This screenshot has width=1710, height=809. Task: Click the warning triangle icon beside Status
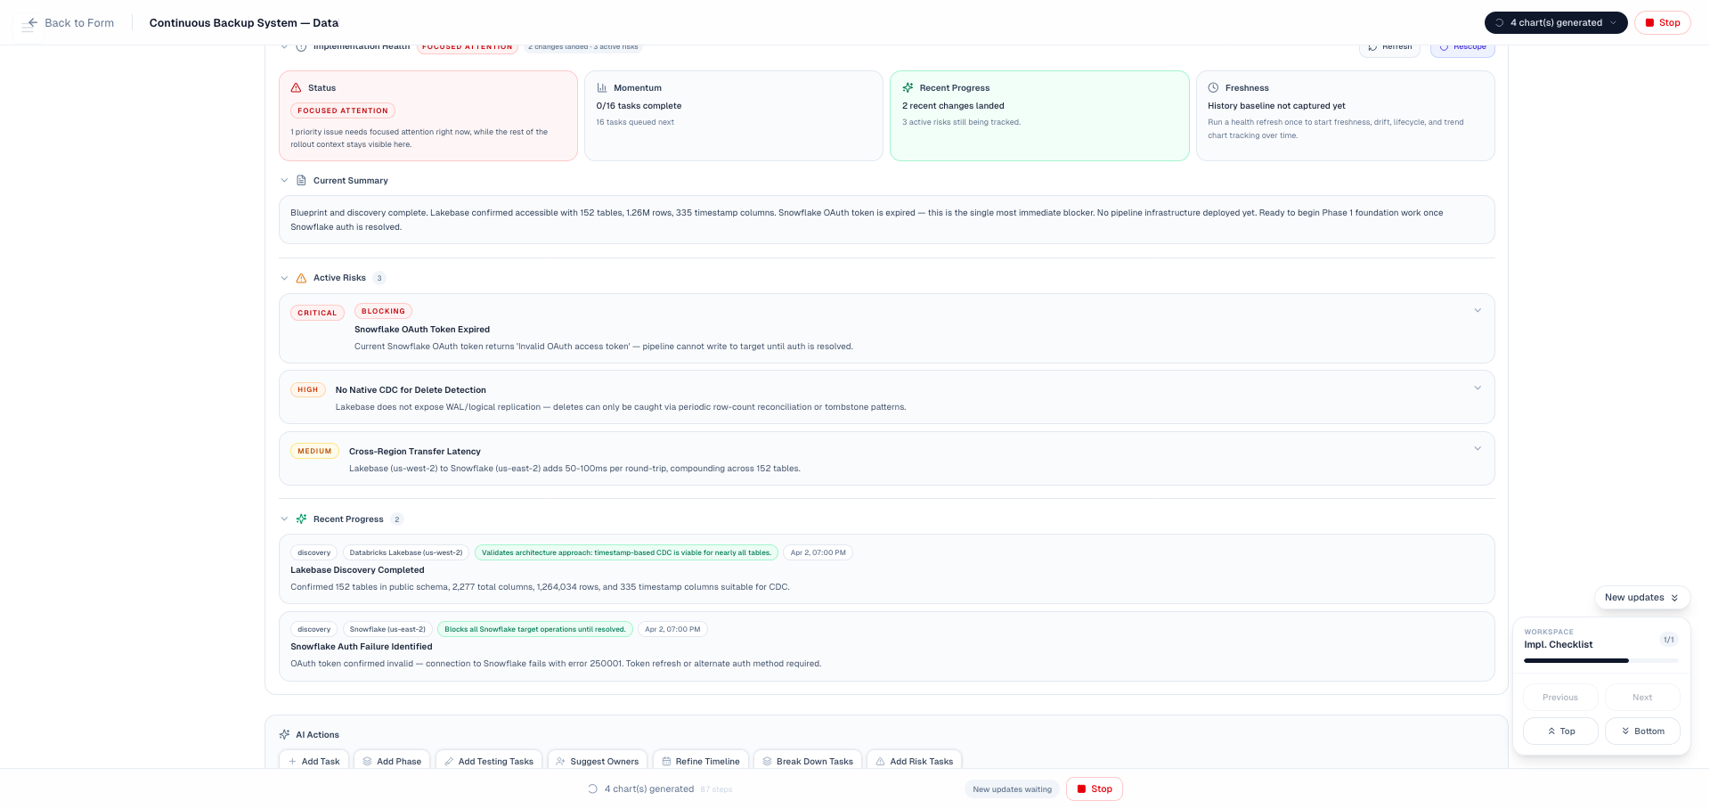coord(296,88)
